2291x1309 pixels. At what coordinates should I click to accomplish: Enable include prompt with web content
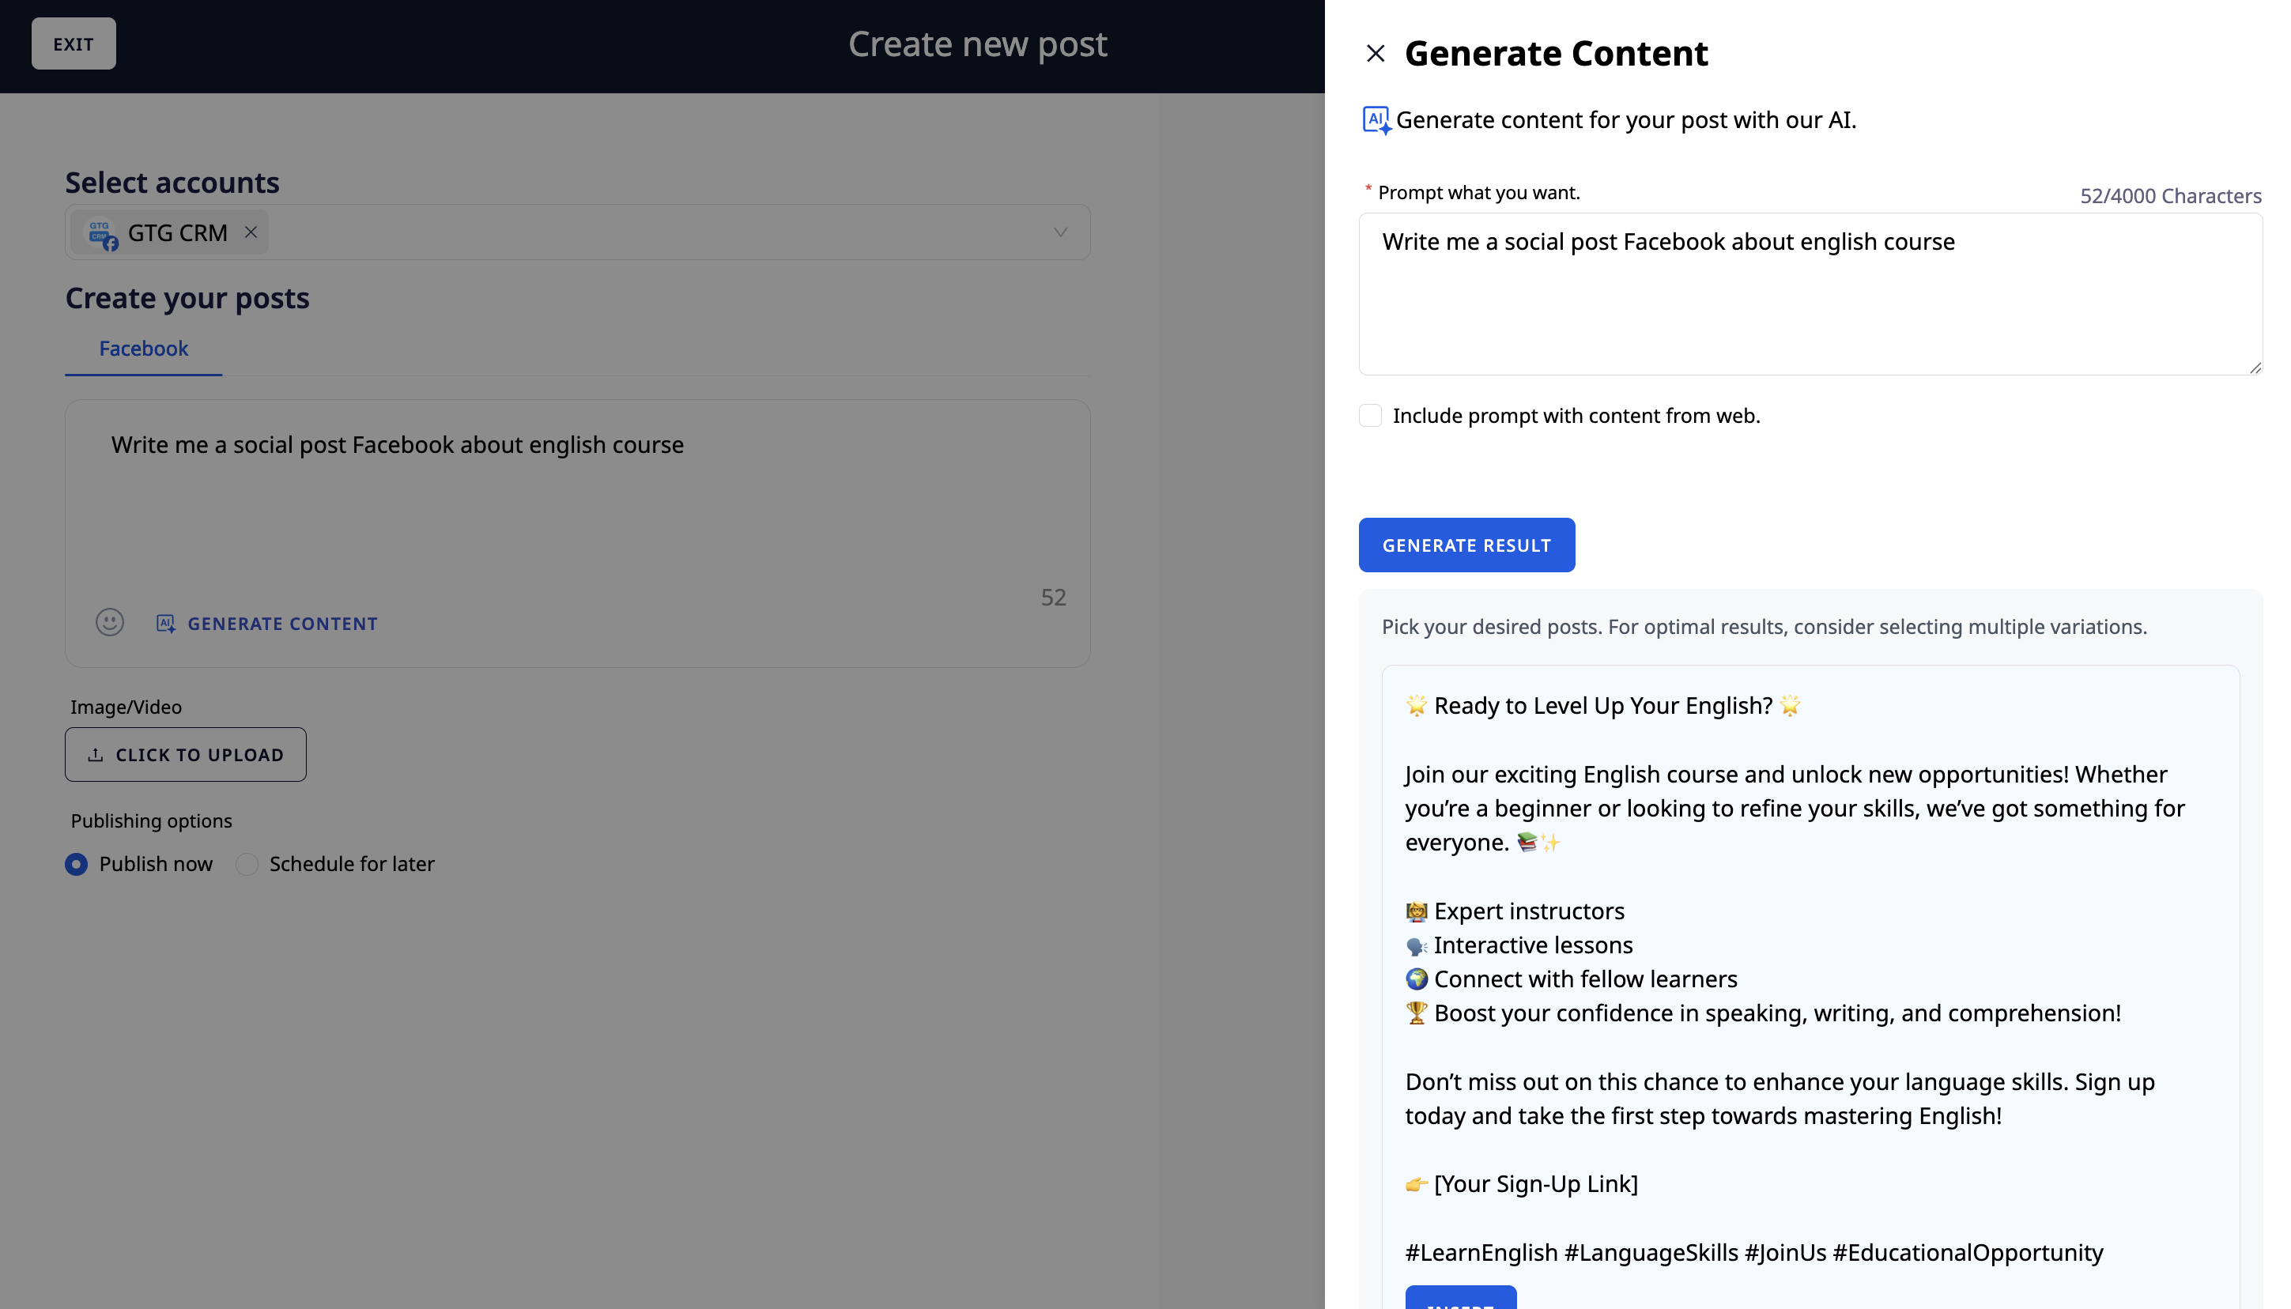click(1369, 415)
